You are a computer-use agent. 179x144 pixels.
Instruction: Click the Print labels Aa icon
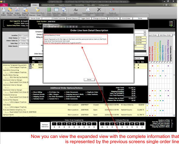[76, 10]
